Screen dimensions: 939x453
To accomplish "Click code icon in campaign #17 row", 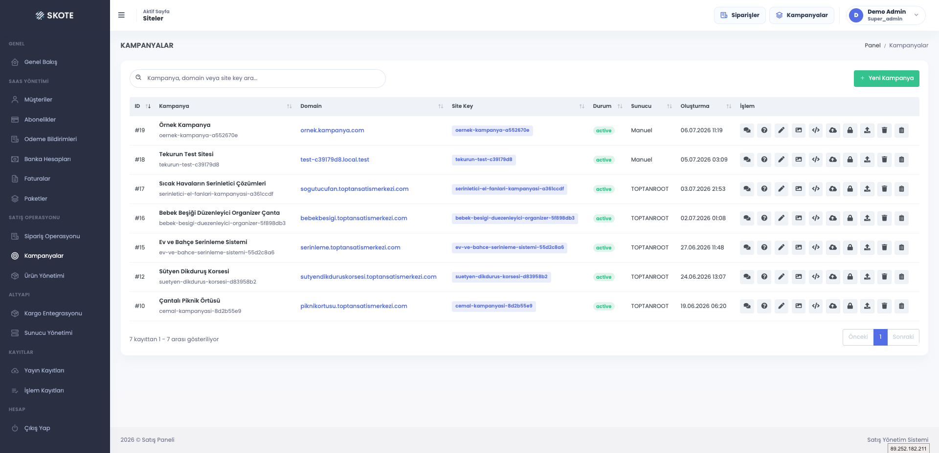I will pos(816,189).
